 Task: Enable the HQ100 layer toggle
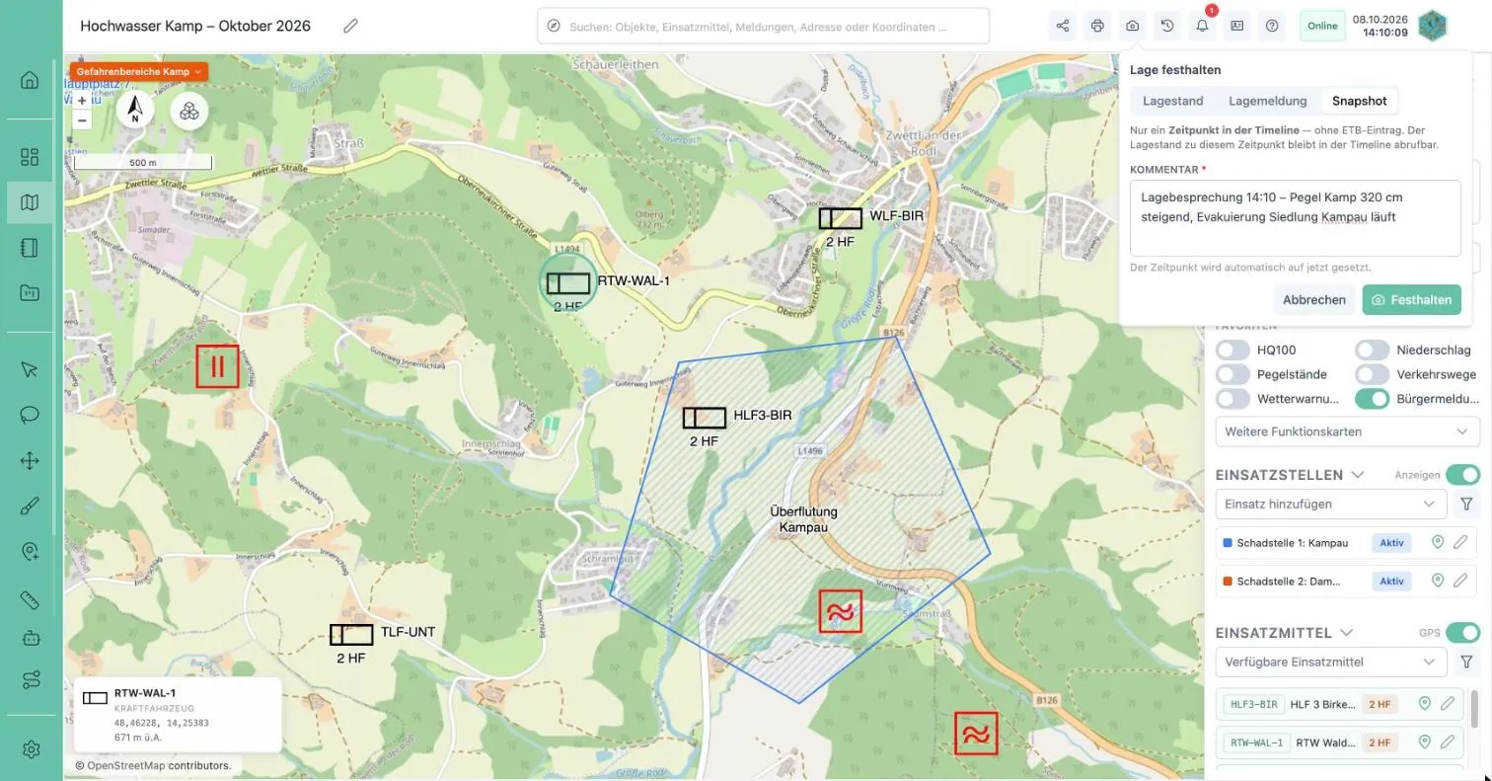click(x=1233, y=350)
